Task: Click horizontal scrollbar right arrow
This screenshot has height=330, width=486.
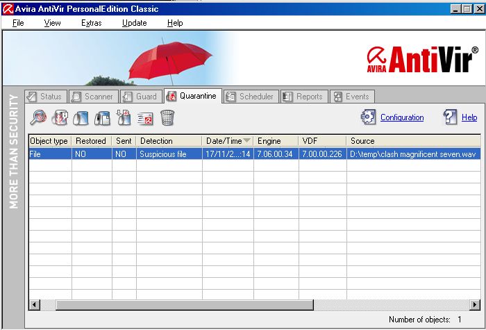Action: tap(474, 305)
